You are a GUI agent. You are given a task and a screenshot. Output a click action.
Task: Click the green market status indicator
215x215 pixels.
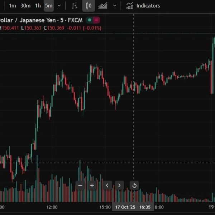90,20
